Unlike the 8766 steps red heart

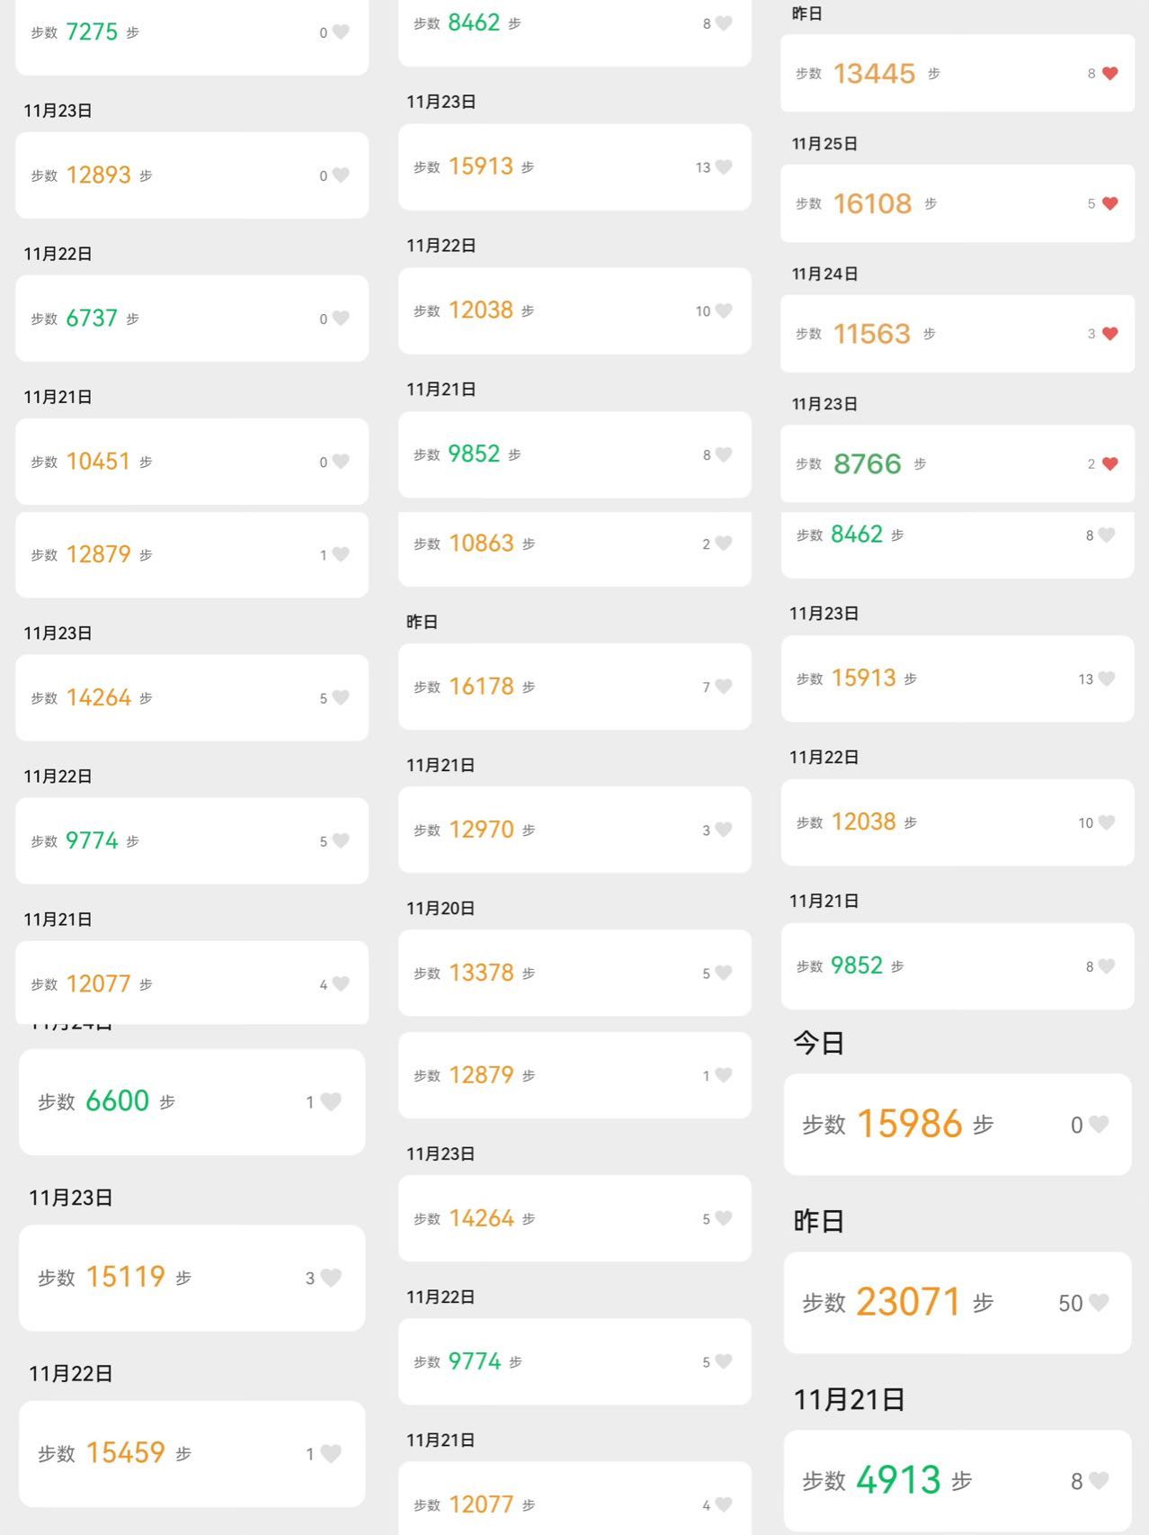(x=1110, y=464)
